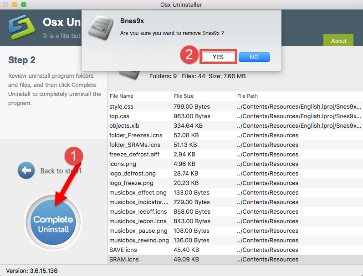
Task: Click the 334.64 KB size cell
Action: tap(188, 126)
